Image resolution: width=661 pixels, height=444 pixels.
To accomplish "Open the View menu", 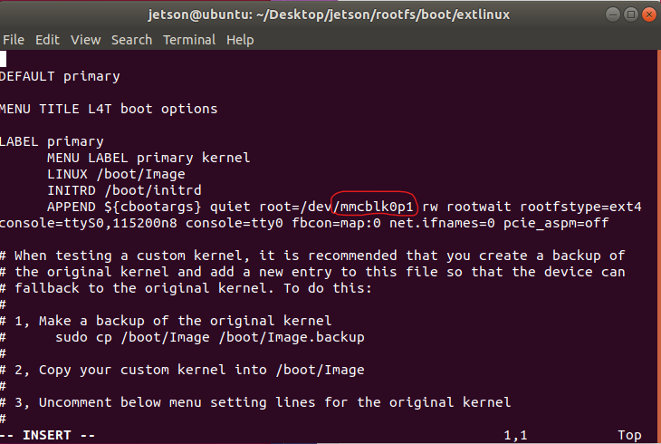I will click(x=85, y=40).
